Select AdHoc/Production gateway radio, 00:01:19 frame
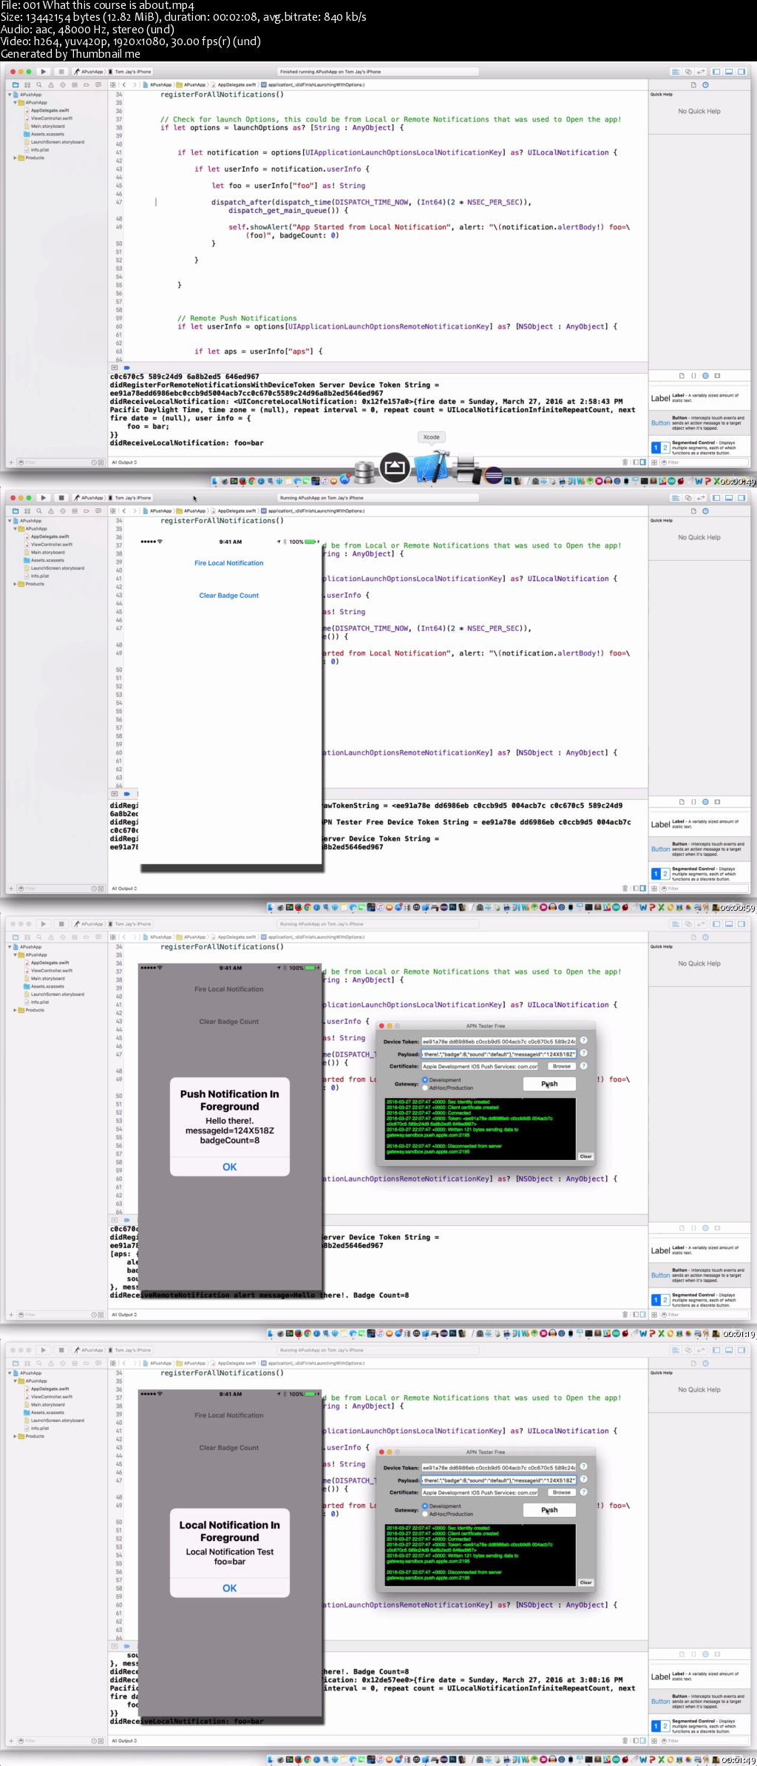The image size is (757, 1766). tap(425, 1088)
